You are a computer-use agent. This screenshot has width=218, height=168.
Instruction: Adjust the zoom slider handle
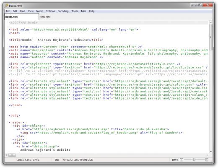[194, 160]
